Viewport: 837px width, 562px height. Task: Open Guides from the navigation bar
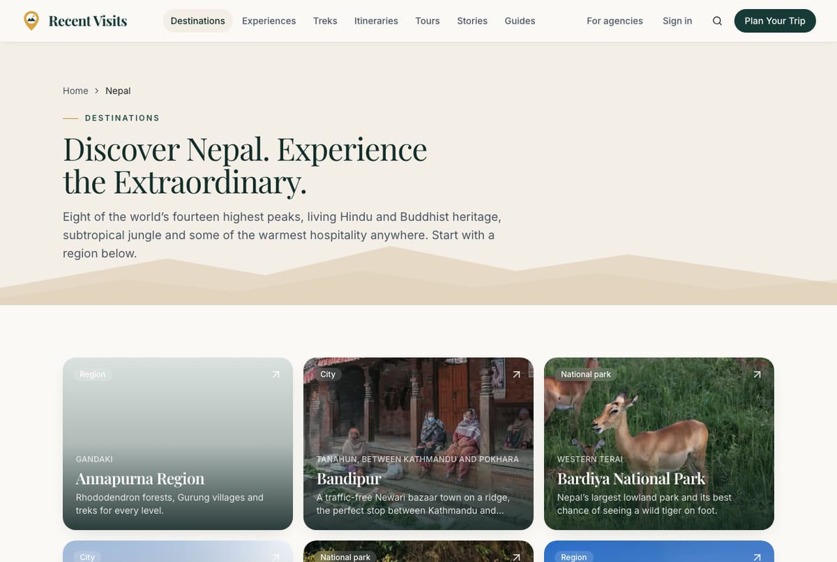point(520,21)
